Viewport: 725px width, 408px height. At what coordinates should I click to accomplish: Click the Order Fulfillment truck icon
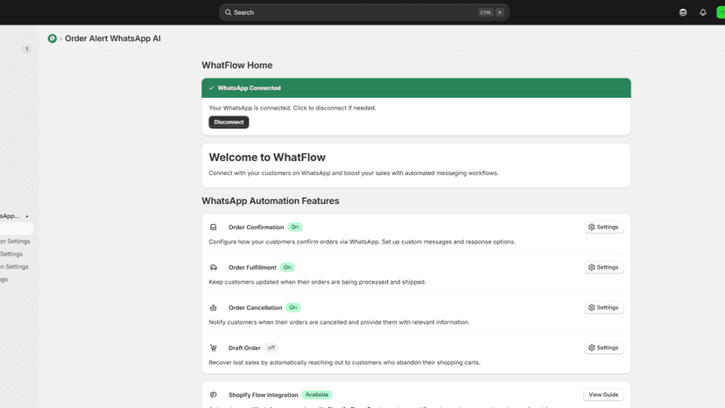[213, 267]
